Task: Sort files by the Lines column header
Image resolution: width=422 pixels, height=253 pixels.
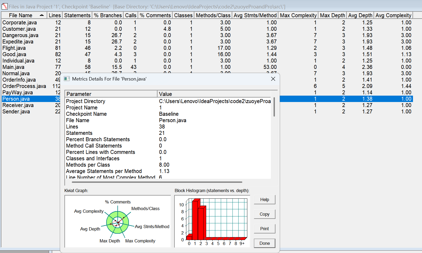Action: tap(55, 15)
